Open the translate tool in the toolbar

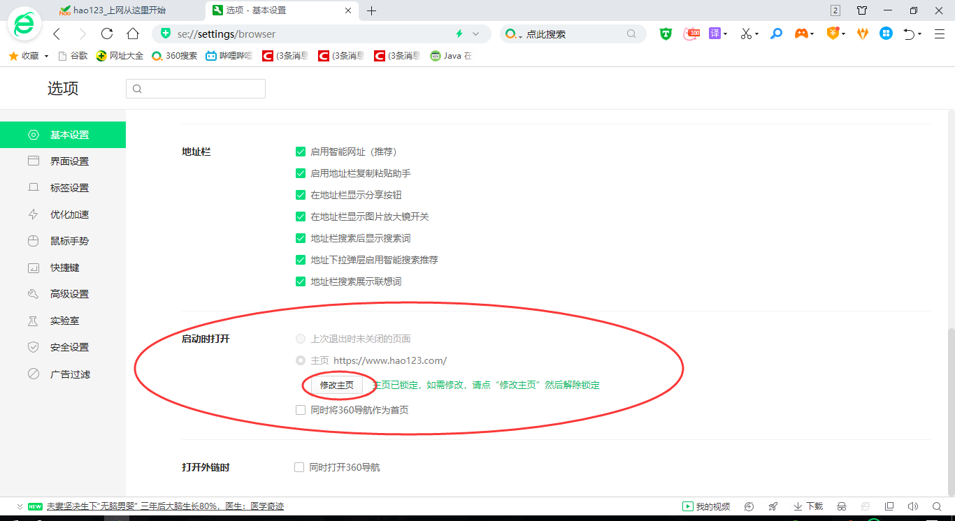point(713,33)
